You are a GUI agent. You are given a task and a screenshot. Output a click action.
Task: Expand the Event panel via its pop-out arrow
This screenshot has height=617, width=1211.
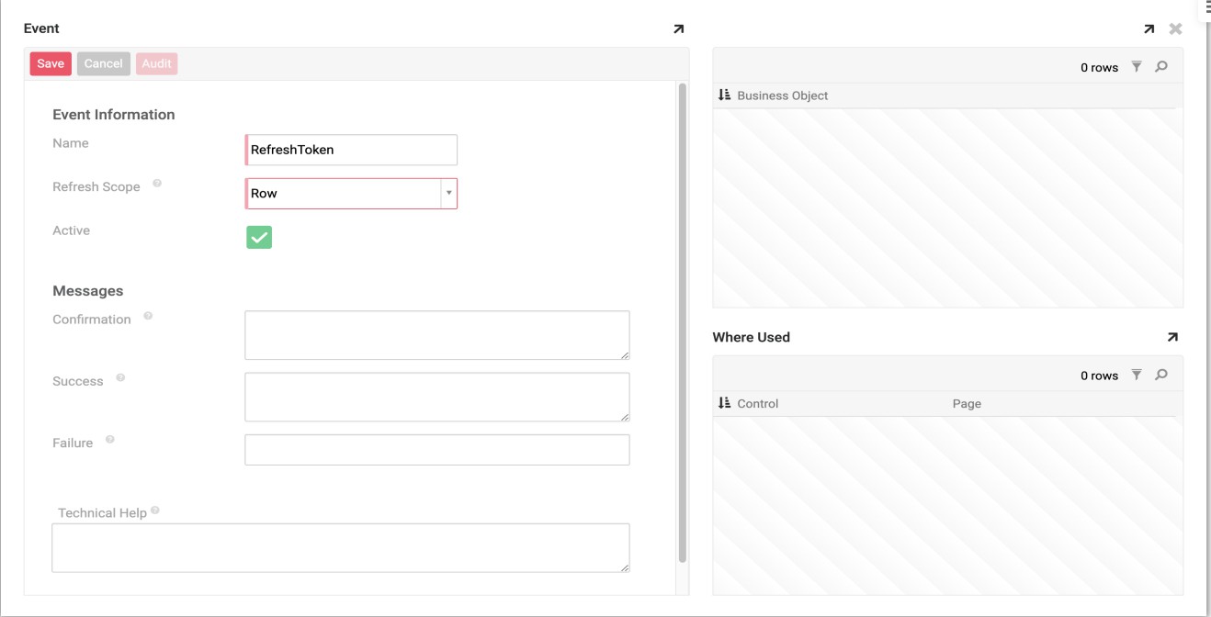coord(677,28)
